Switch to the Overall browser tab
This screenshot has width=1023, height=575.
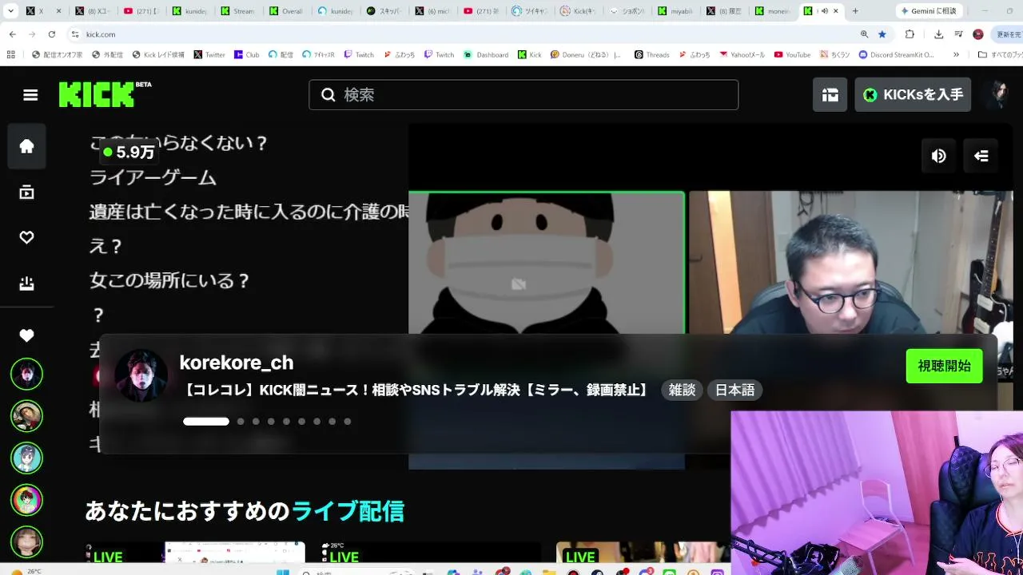coord(287,11)
